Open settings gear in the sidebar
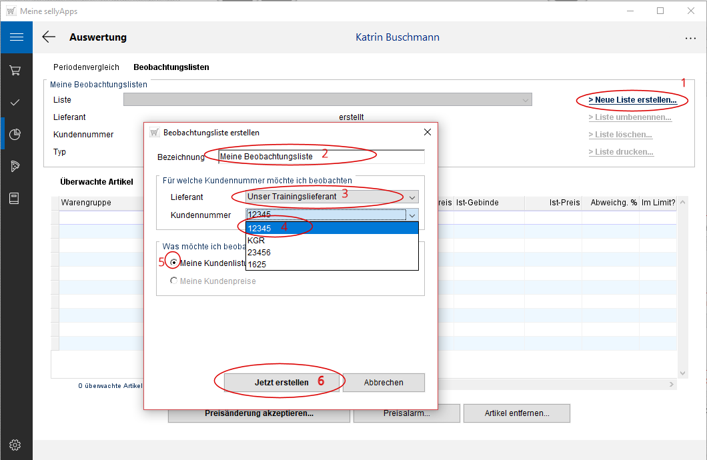Screen dimensions: 707x460 [16, 445]
